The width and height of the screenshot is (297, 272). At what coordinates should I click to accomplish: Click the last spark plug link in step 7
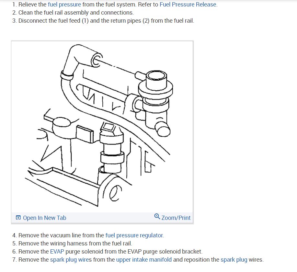[234, 259]
